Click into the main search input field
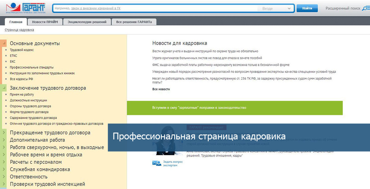 click(x=156, y=8)
